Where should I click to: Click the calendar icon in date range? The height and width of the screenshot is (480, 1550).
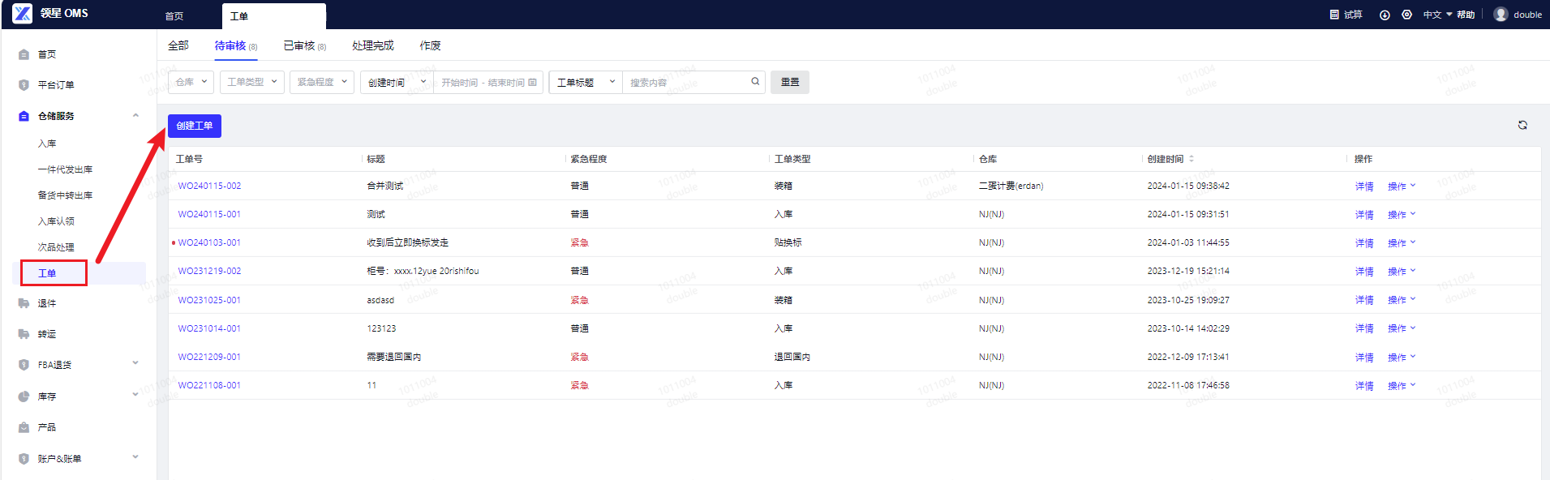[x=532, y=82]
